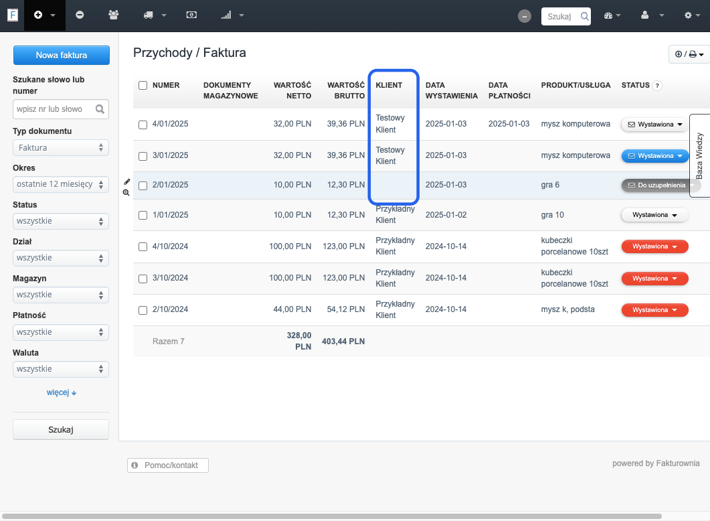
Task: Sort by the NUMER column header
Action: click(x=166, y=85)
